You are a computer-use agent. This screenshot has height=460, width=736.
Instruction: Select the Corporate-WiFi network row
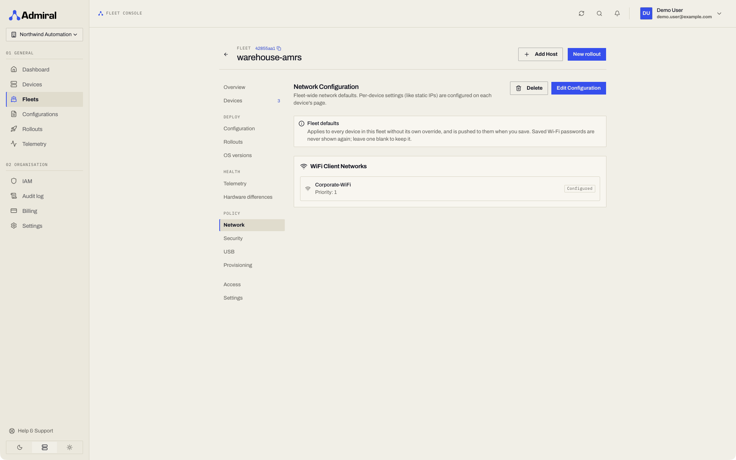(x=450, y=189)
